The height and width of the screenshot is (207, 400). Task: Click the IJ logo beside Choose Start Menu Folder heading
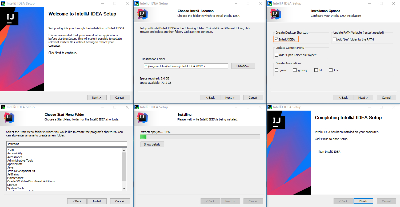click(9, 117)
